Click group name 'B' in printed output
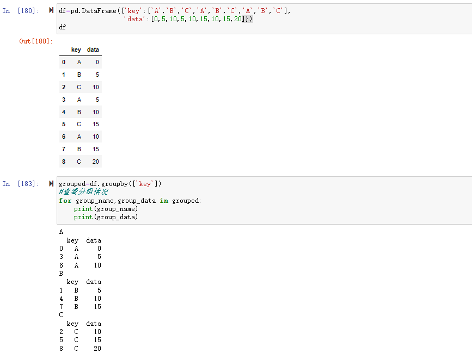472x353 pixels. [61, 274]
